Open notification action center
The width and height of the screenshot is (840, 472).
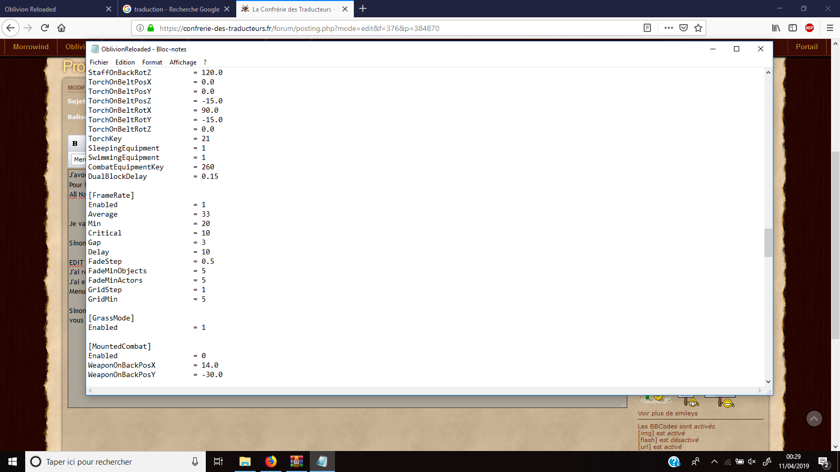click(x=824, y=462)
